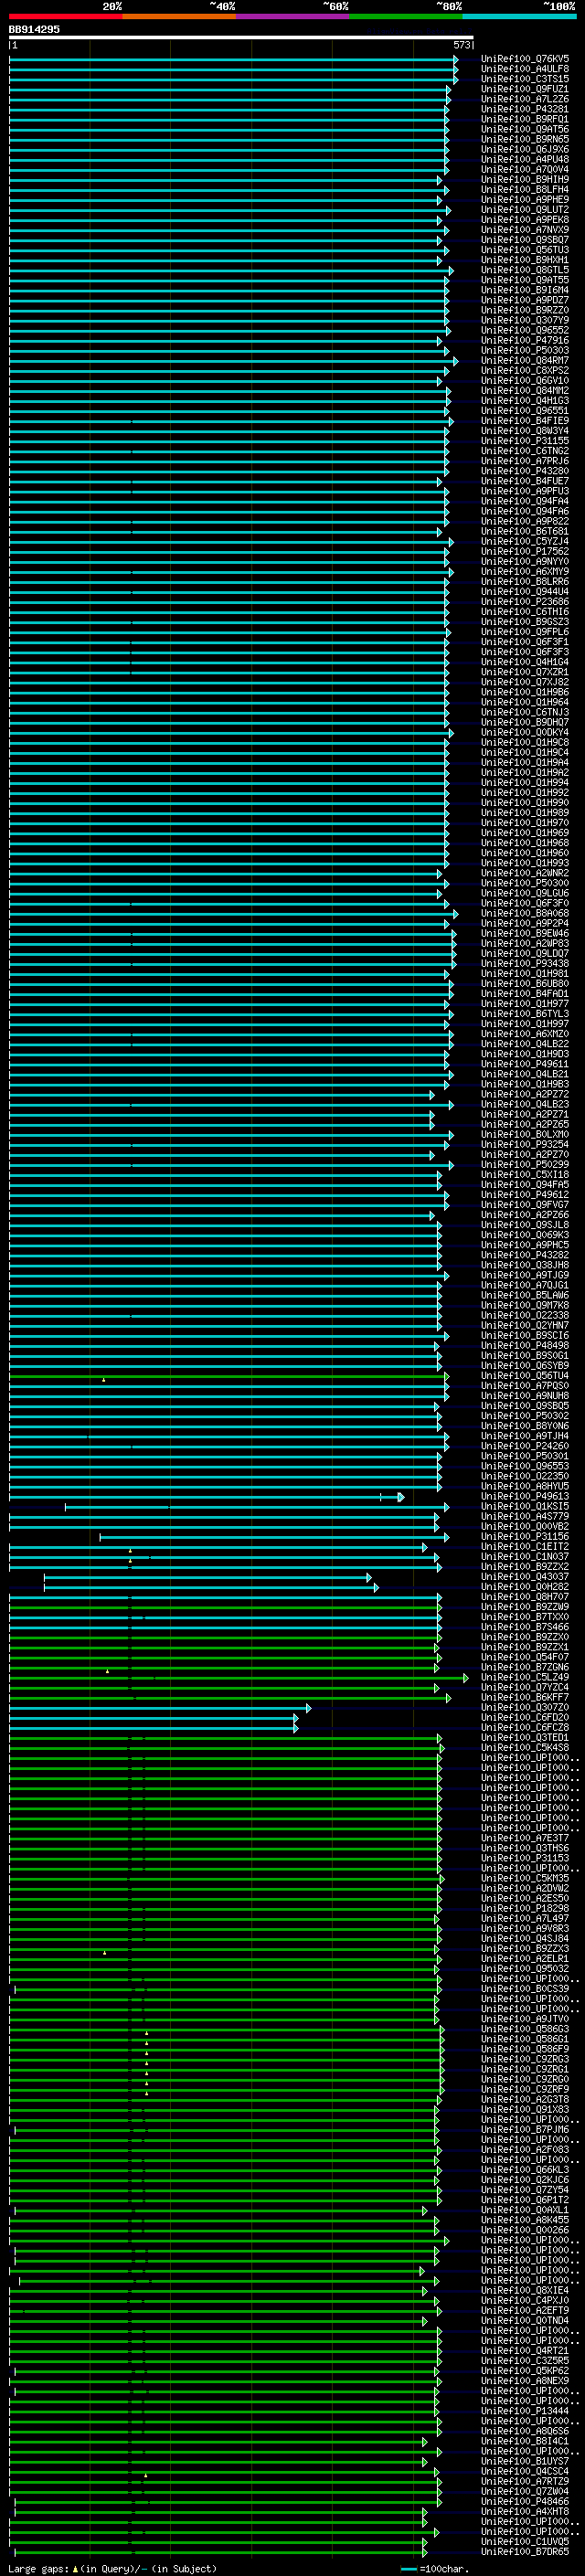This screenshot has width=585, height=2576.
Task: Select hit UniRef100_C5LZ49
Action: pos(525,1677)
